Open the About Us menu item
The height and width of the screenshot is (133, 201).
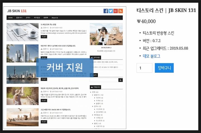click(55, 18)
